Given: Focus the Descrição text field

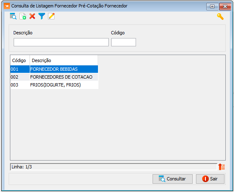Looking at the screenshot, I should tap(61, 42).
